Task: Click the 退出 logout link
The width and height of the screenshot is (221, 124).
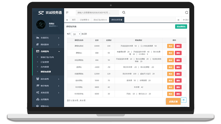Action: (186, 20)
